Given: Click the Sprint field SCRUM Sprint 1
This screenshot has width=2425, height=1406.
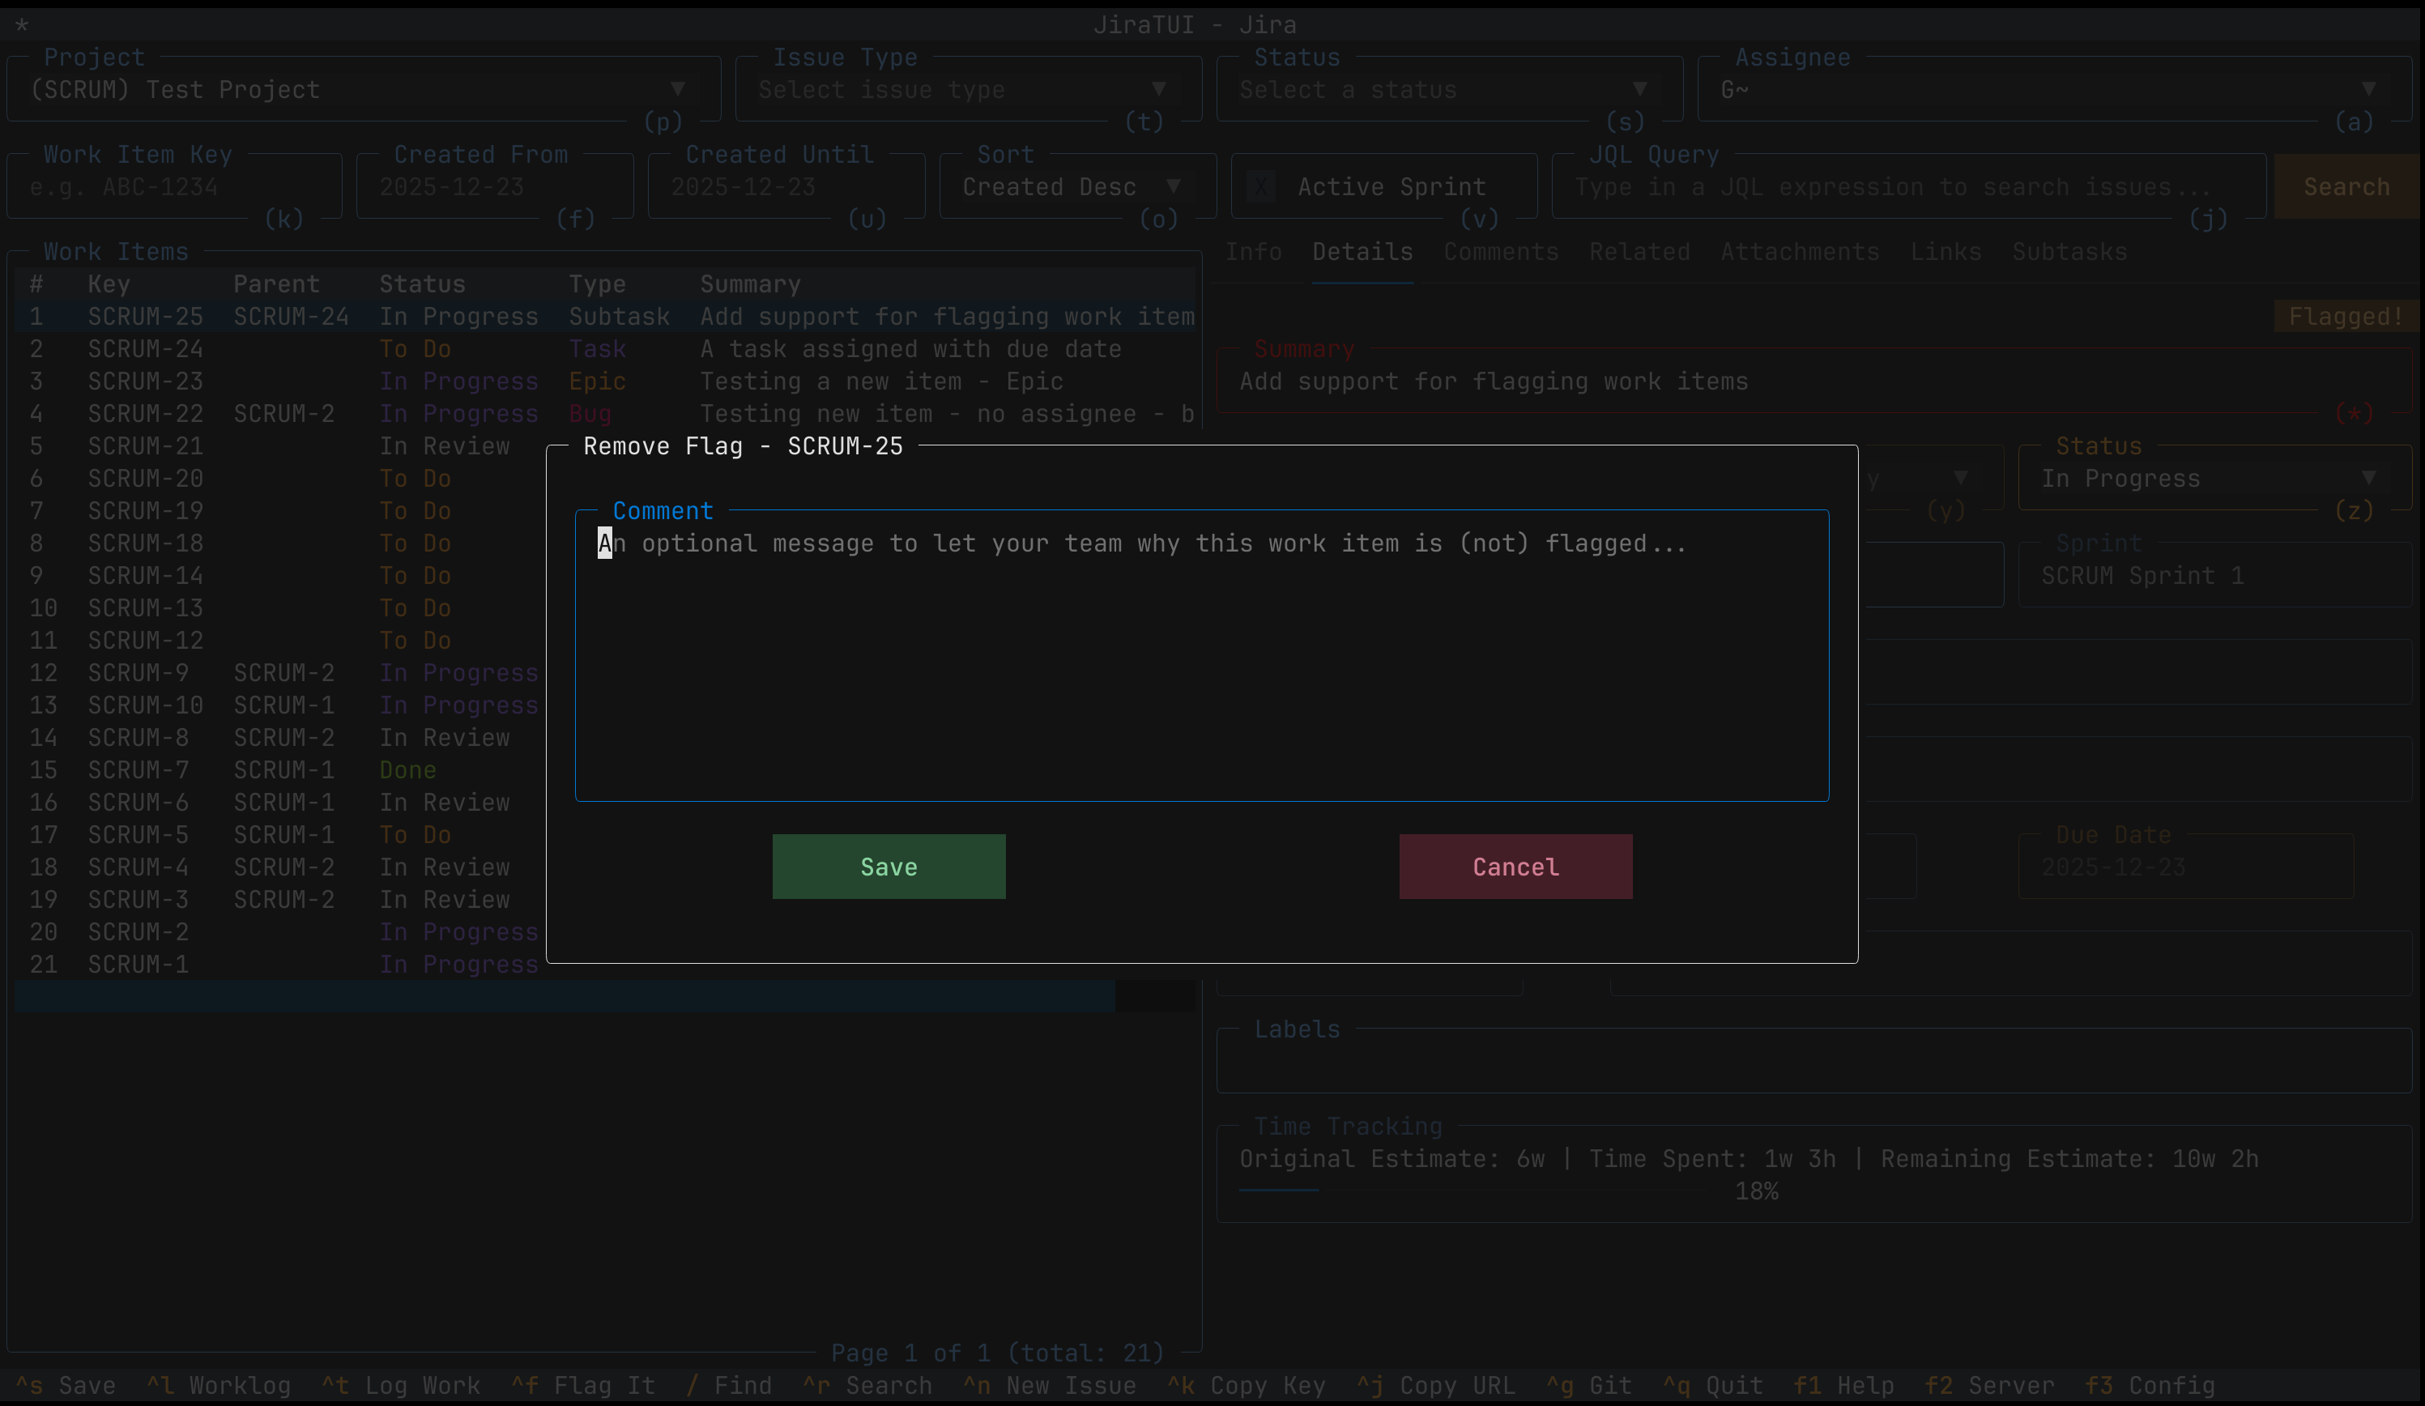Looking at the screenshot, I should pyautogui.click(x=2215, y=576).
